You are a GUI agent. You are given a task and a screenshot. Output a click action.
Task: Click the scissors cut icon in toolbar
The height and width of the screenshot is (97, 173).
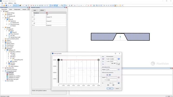[26, 5]
